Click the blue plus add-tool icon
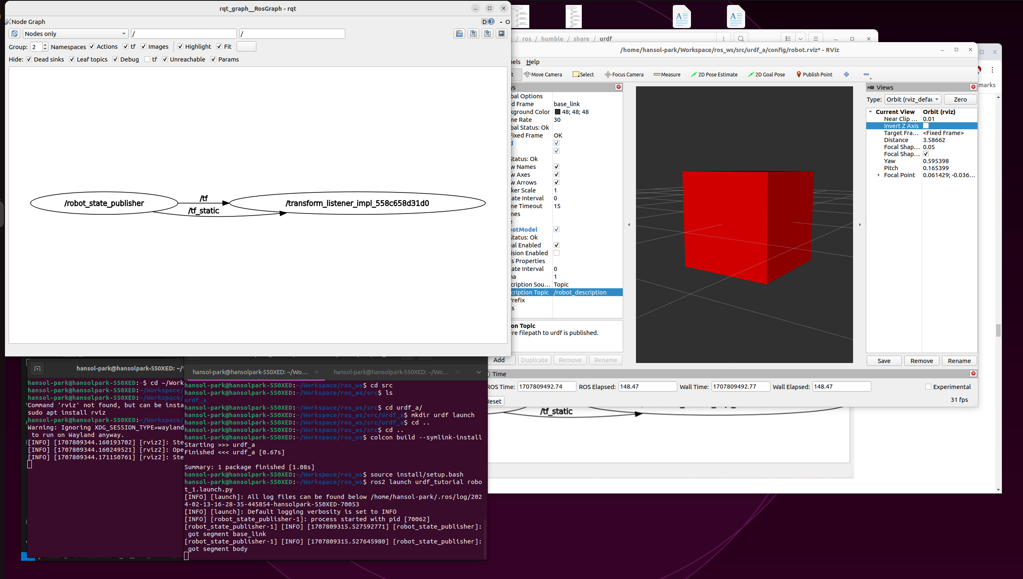Image resolution: width=1023 pixels, height=579 pixels. pyautogui.click(x=846, y=74)
